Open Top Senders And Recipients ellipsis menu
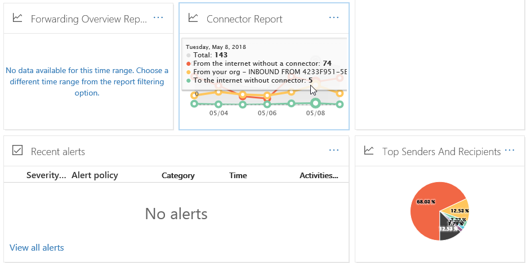Screen dimensions: 531x263 [x=510, y=151]
